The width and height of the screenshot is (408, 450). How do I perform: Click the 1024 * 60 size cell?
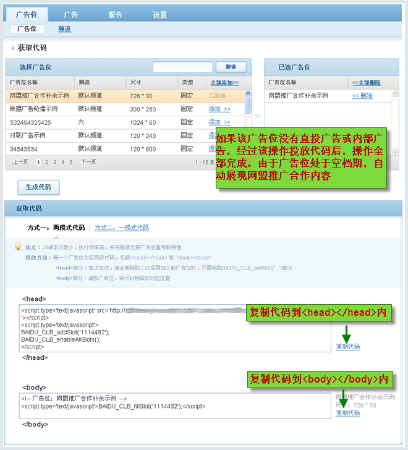pyautogui.click(x=143, y=122)
